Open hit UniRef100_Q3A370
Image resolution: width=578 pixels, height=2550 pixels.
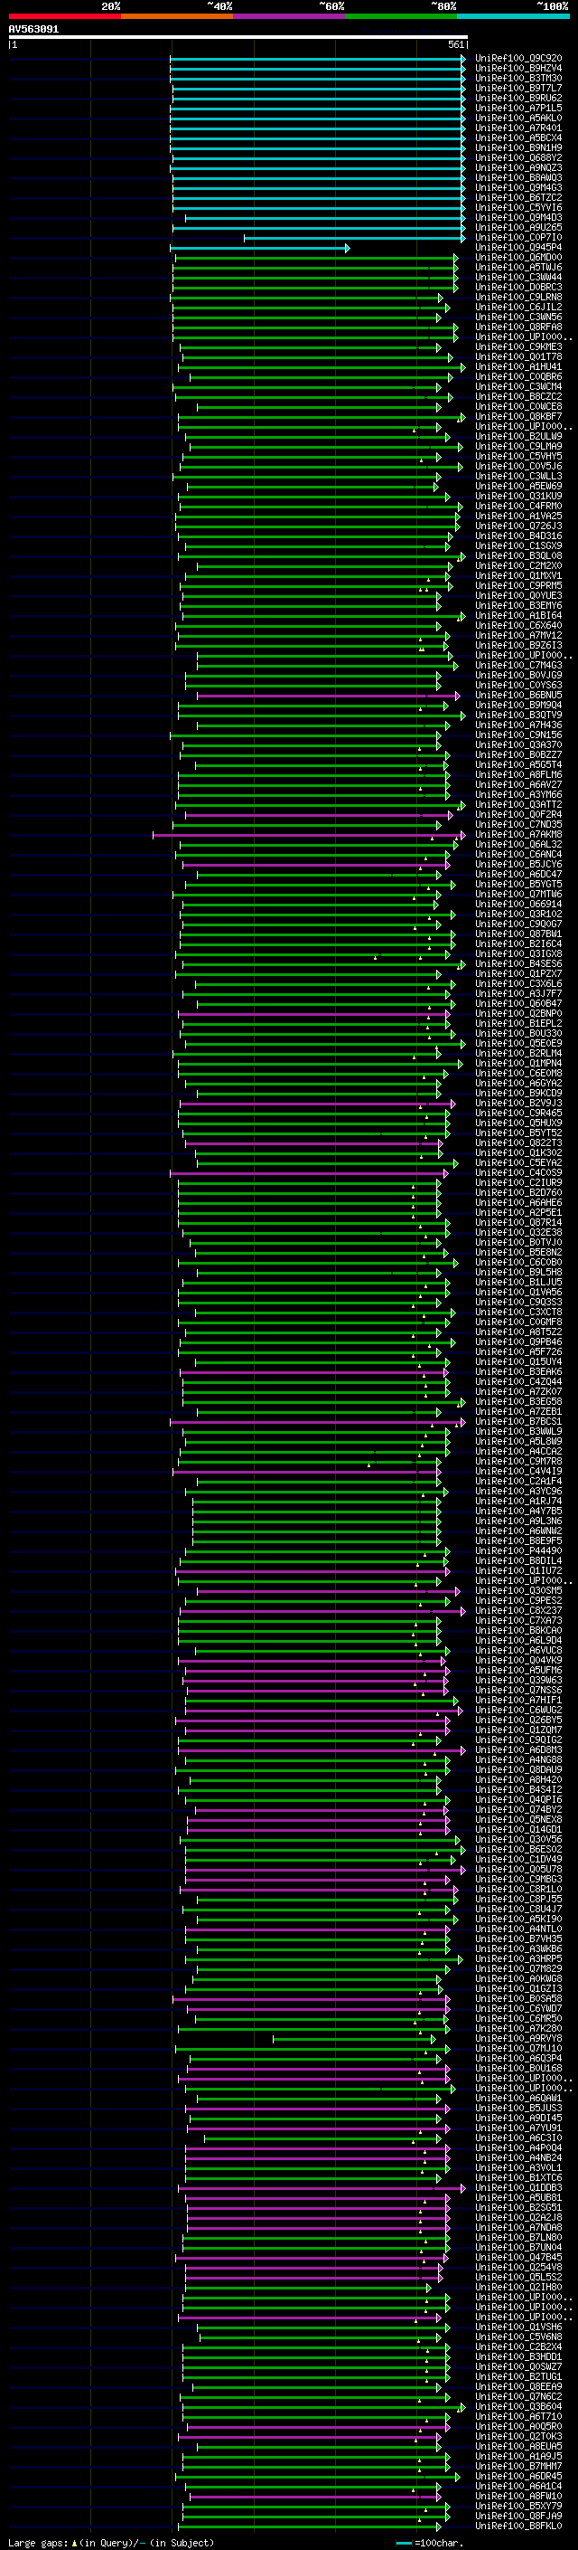click(x=518, y=744)
